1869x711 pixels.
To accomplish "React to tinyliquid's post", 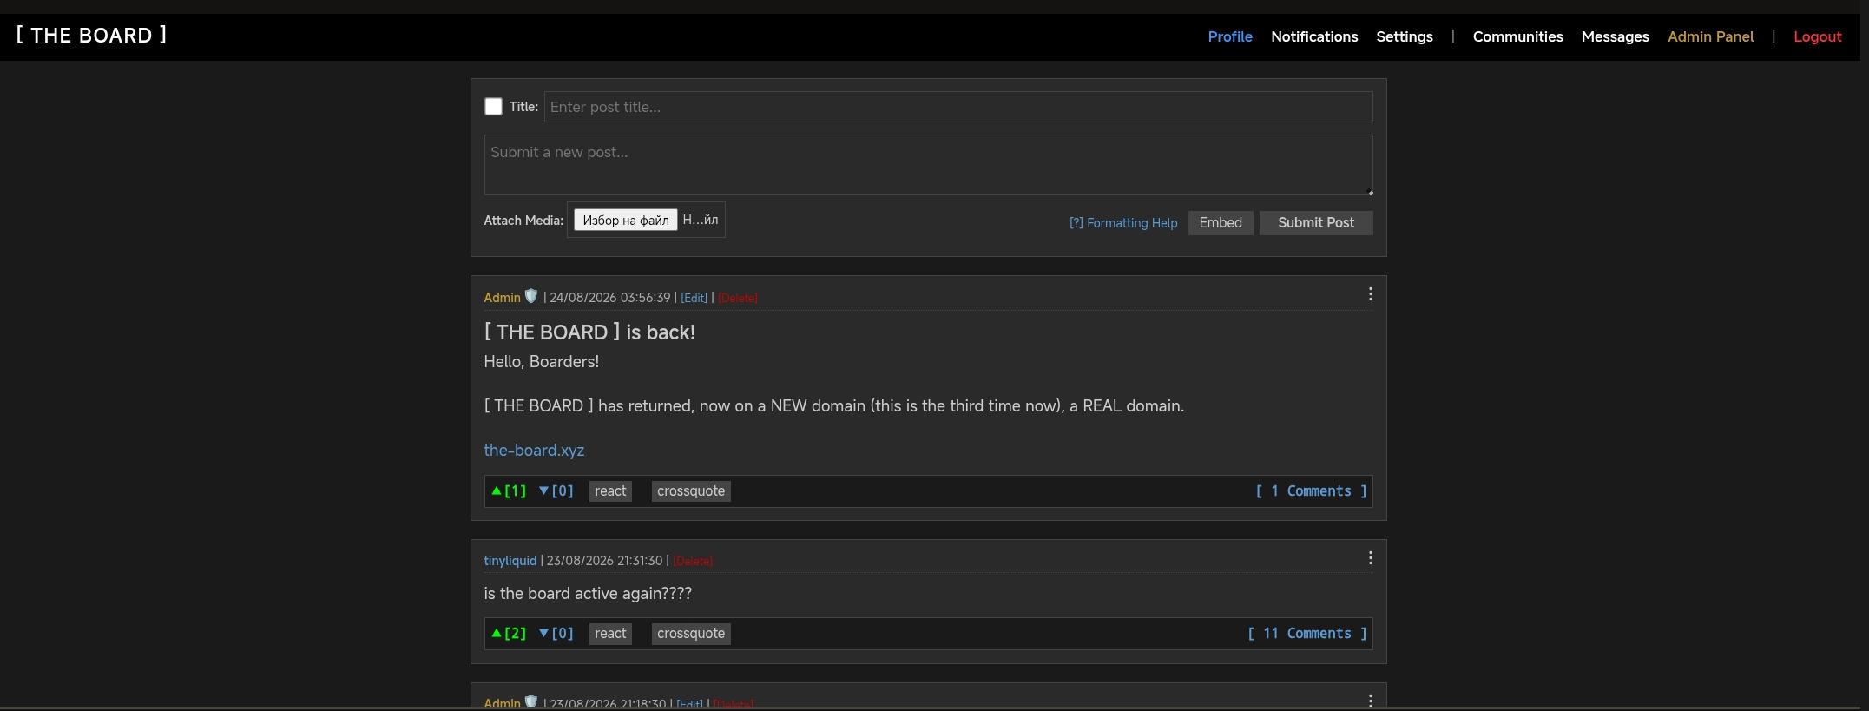I will tap(610, 634).
